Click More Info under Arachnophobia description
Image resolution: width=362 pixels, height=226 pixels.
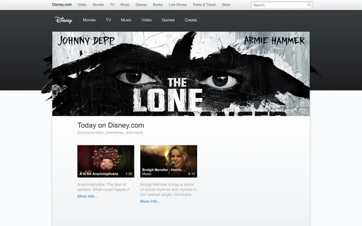point(87,196)
